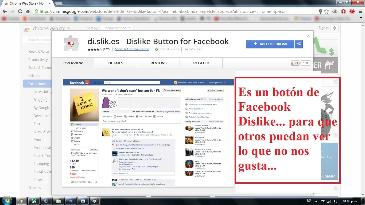Close the extension detail dialog

coord(308,36)
